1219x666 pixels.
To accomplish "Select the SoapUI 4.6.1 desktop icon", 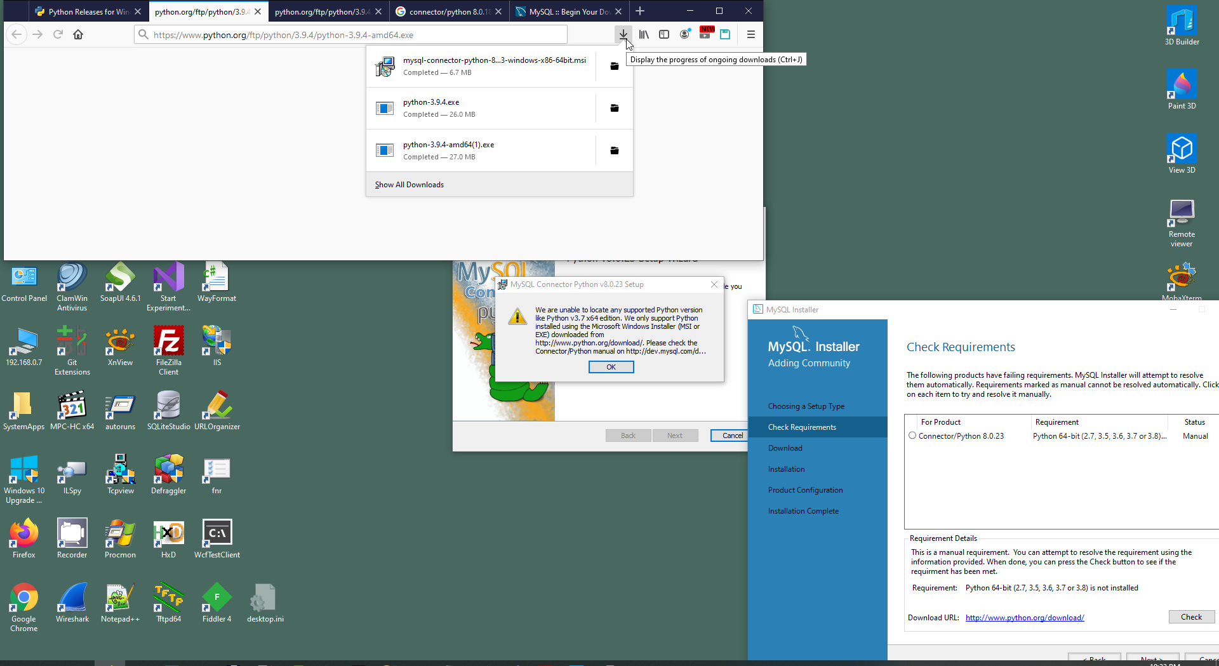I will [120, 283].
